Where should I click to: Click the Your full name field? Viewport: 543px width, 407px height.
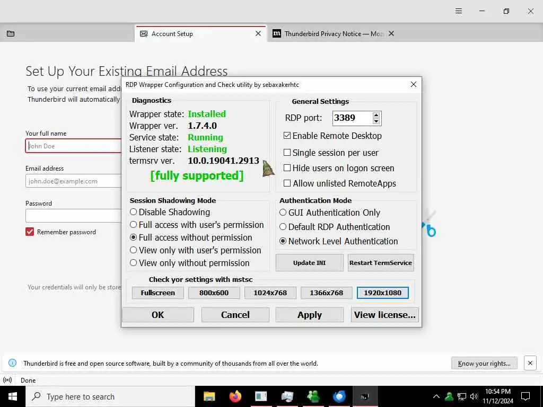click(73, 146)
